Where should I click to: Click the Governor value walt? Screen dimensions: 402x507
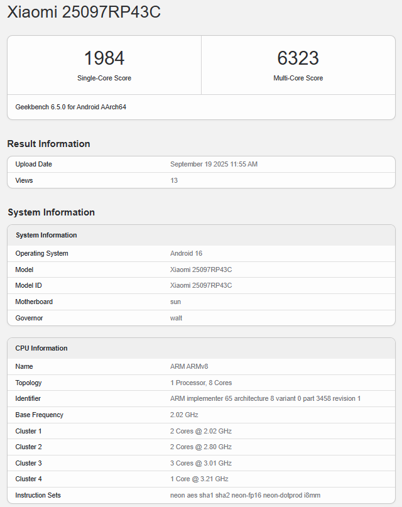pyautogui.click(x=177, y=318)
